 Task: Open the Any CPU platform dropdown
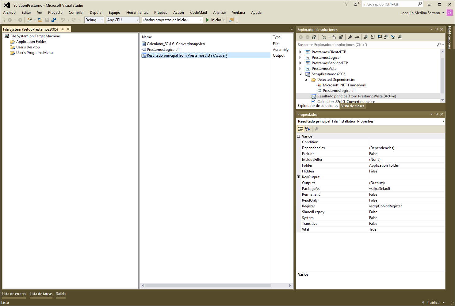(123, 20)
